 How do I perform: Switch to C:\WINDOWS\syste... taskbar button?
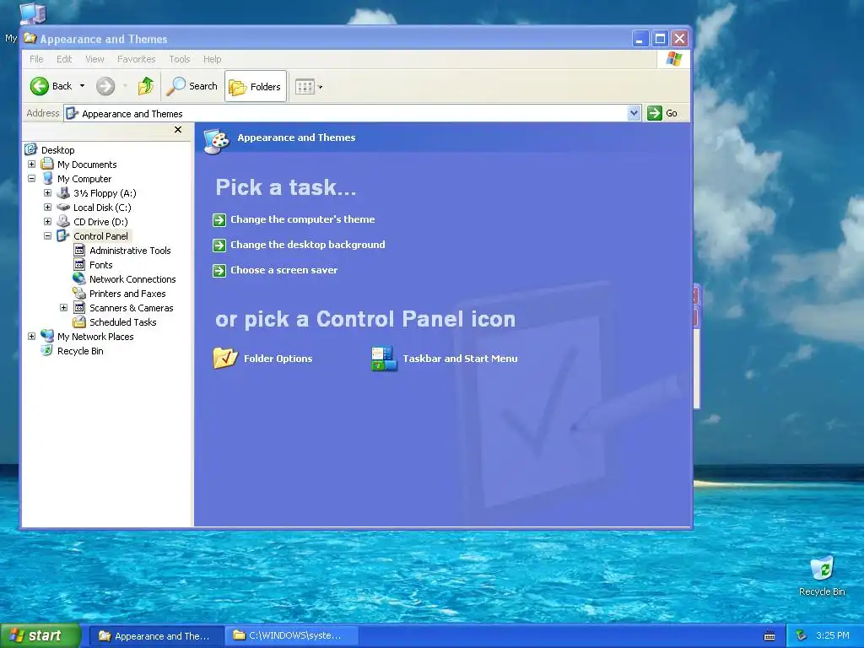point(290,636)
